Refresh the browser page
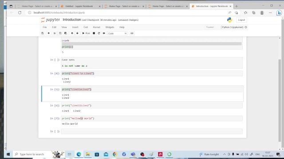Screen dimensions: 284x159 20,13
